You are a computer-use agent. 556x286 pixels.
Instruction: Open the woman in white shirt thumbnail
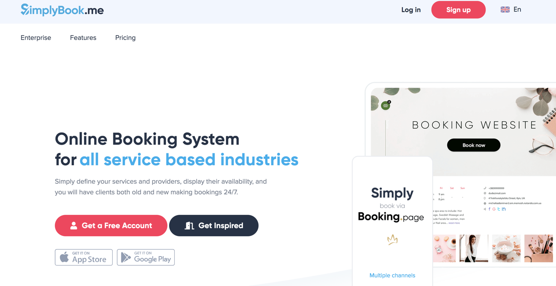click(474, 248)
